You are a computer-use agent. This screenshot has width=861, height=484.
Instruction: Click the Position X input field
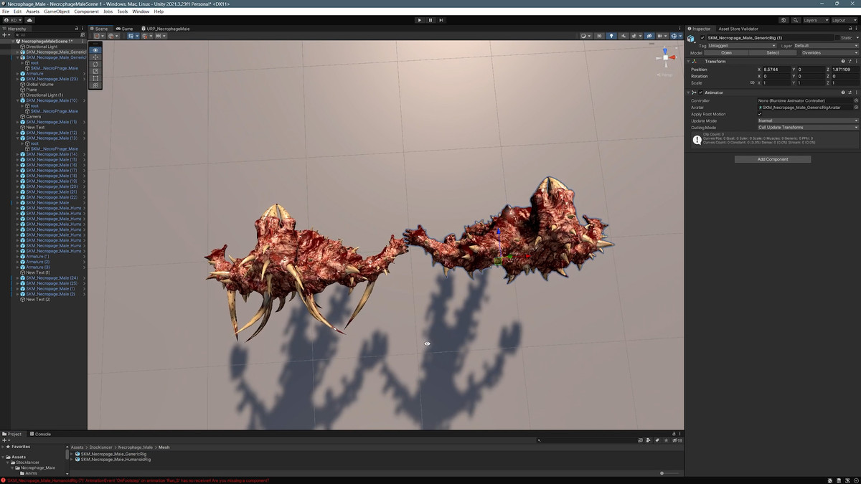(x=776, y=70)
